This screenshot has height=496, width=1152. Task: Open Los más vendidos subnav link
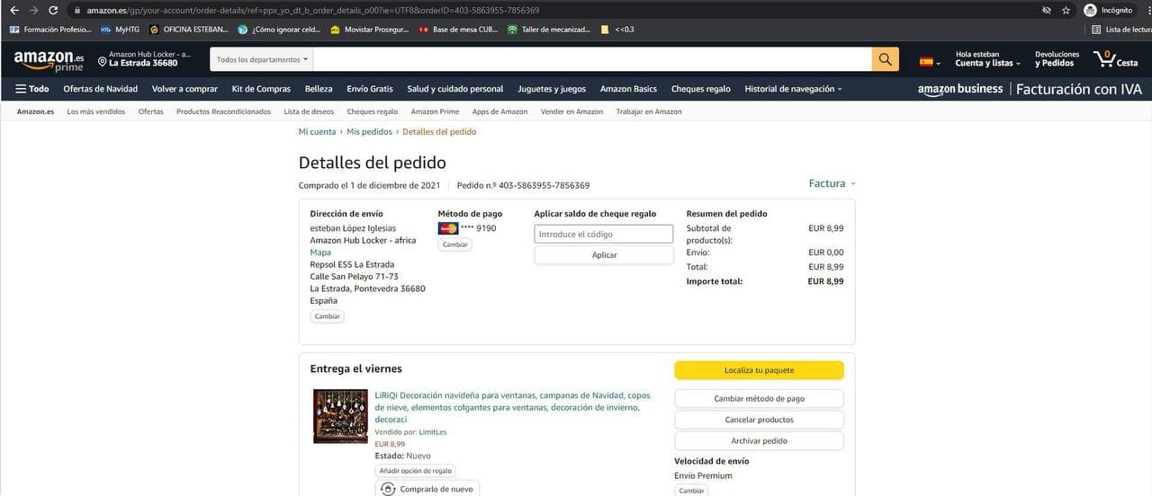[96, 111]
